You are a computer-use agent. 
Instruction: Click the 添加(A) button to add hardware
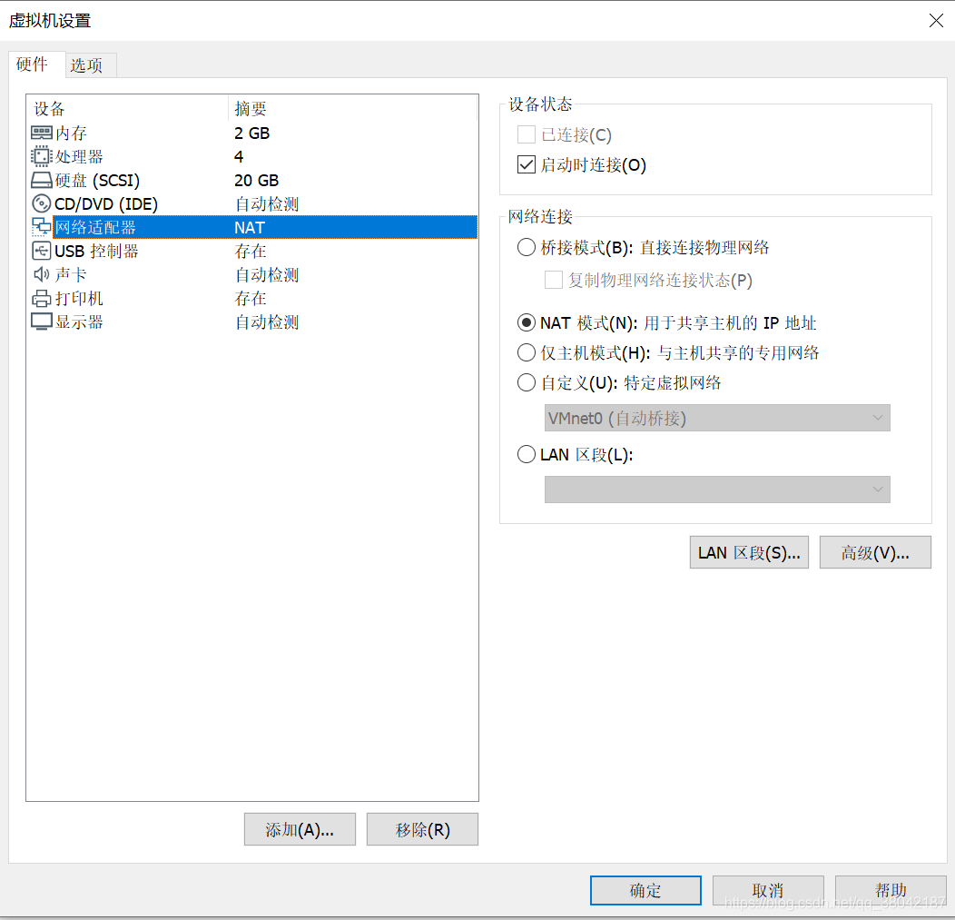(x=300, y=828)
